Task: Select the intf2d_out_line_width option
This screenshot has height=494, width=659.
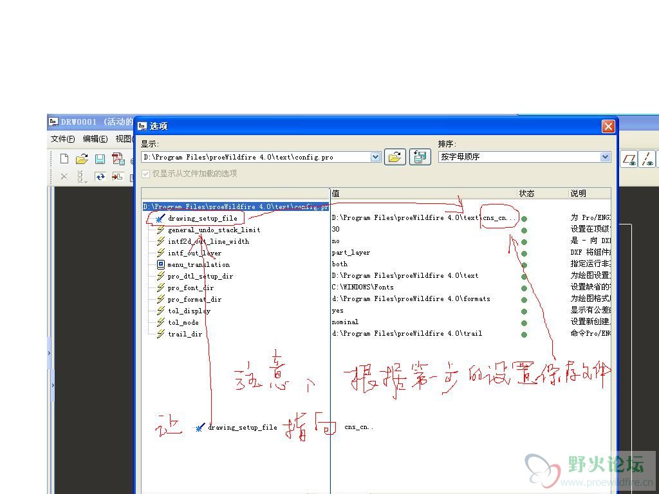Action: (x=209, y=242)
